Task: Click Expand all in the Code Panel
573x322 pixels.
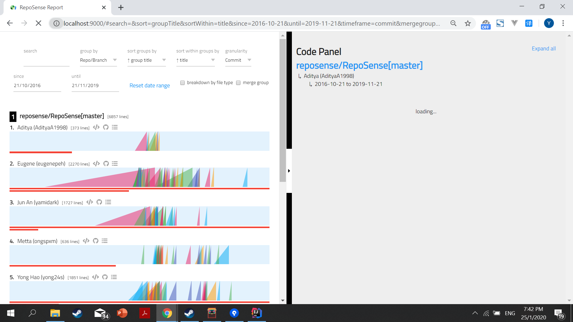Action: (543, 48)
